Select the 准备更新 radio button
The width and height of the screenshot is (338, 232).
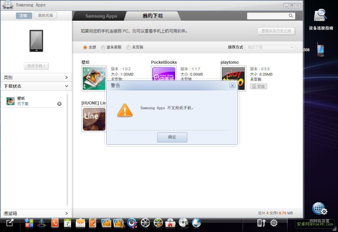coord(103,47)
